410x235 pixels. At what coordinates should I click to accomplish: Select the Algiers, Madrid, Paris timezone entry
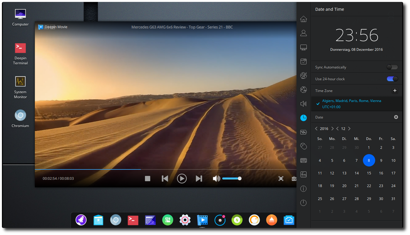[x=351, y=103]
